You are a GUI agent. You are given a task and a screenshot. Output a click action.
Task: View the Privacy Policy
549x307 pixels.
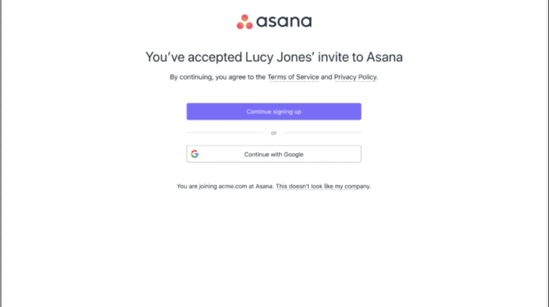pyautogui.click(x=355, y=77)
